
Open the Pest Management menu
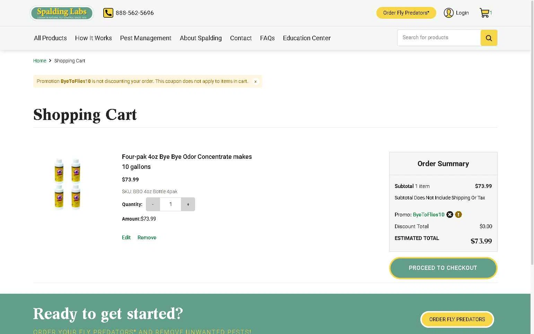146,38
